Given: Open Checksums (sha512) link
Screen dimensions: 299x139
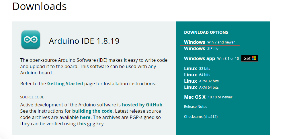Looking at the screenshot, I should coord(201,117).
